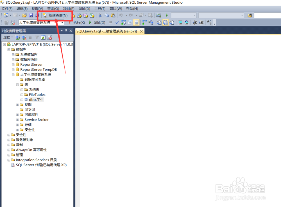Click the Increase Indent icon

point(201,22)
